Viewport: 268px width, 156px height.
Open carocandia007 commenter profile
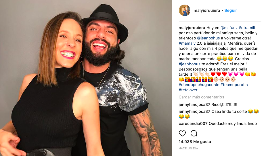point(193,124)
